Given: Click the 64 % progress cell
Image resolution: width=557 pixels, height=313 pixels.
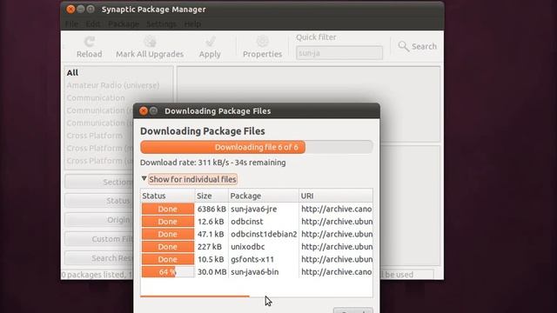Looking at the screenshot, I should coord(168,272).
